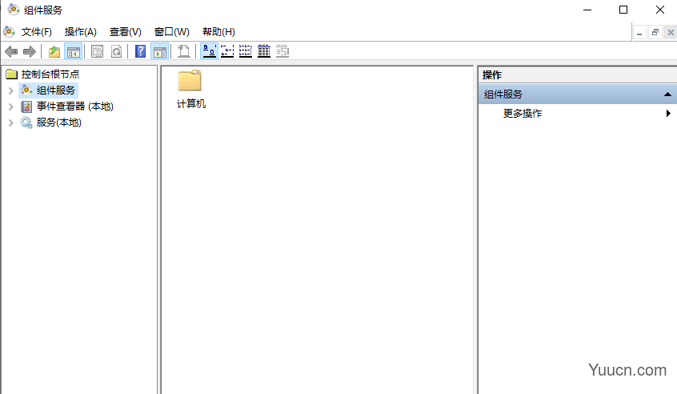This screenshot has height=394, width=677.
Task: Switch to List view icon
Action: point(245,51)
